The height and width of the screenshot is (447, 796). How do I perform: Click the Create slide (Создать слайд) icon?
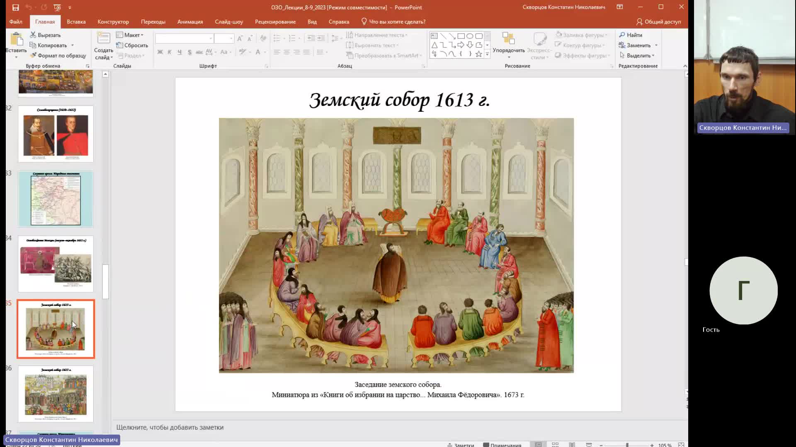[103, 38]
